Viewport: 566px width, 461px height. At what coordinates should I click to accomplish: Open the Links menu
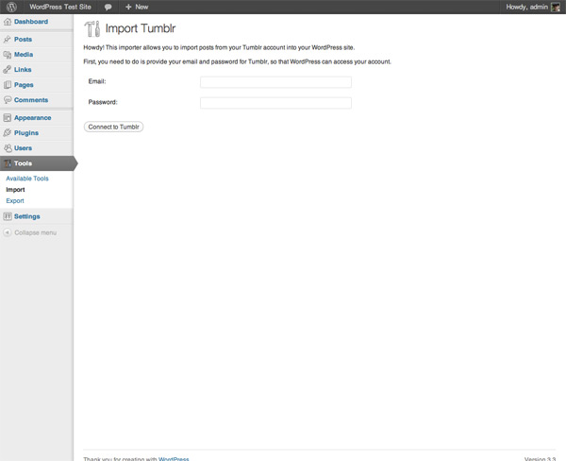23,69
